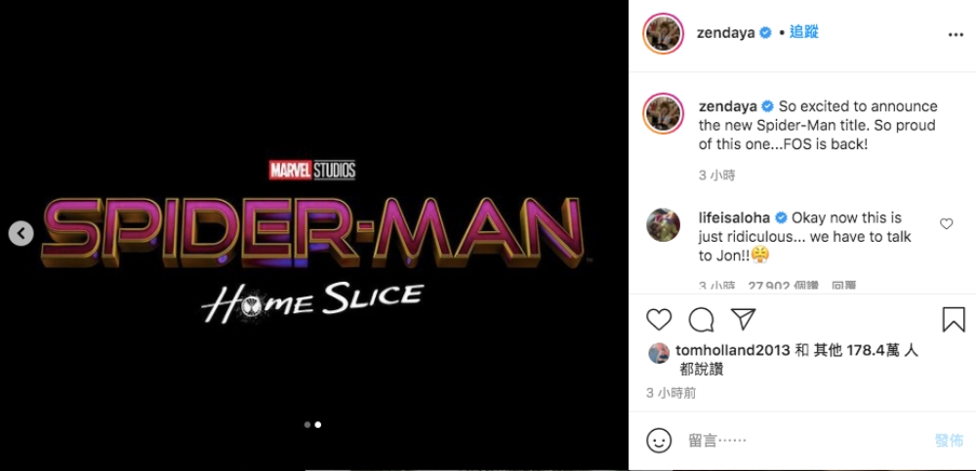Click the Spider-Man Home Slice image
976x471 pixels.
[x=314, y=244]
